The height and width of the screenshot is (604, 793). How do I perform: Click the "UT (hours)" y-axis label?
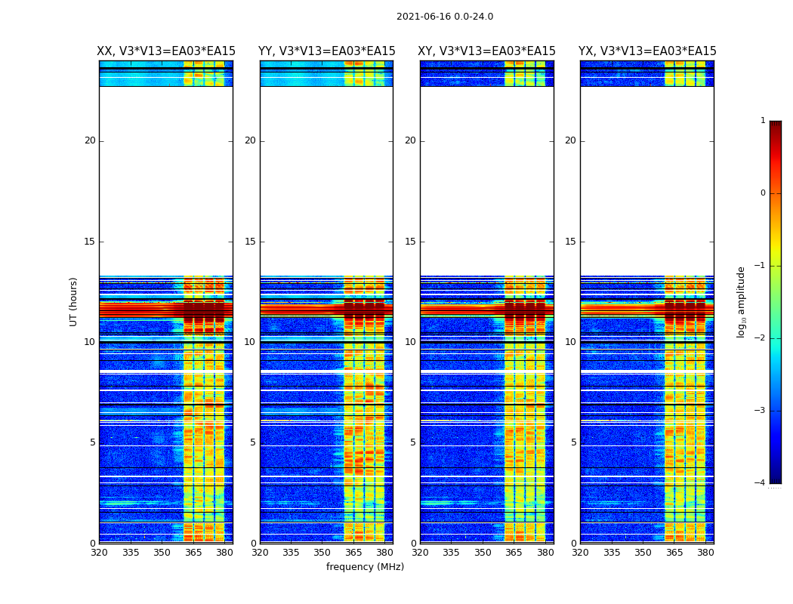[x=74, y=301]
